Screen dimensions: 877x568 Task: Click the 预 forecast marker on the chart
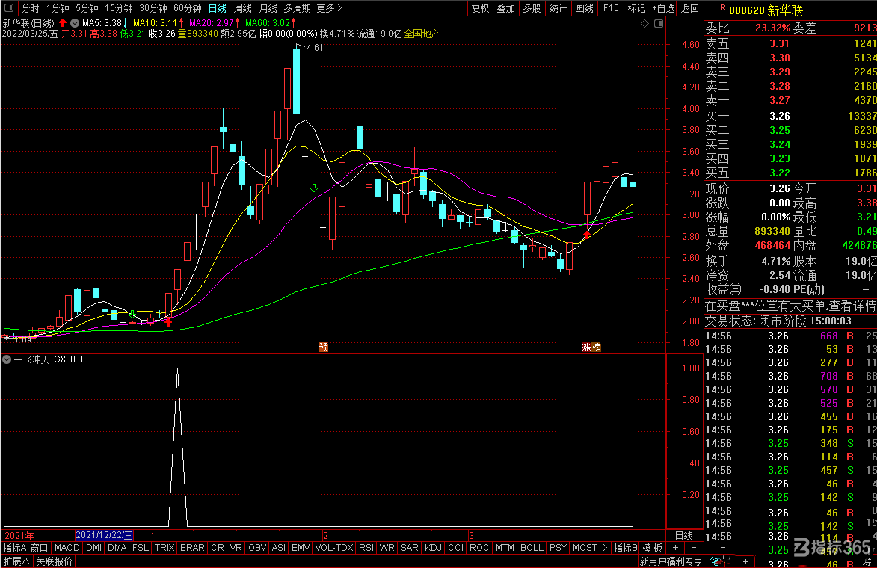[323, 348]
